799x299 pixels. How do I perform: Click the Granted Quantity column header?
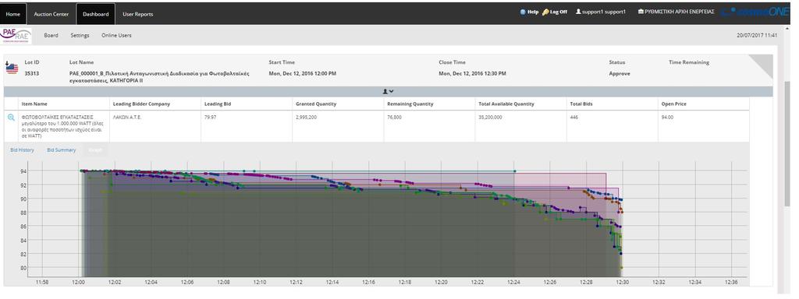(x=316, y=104)
